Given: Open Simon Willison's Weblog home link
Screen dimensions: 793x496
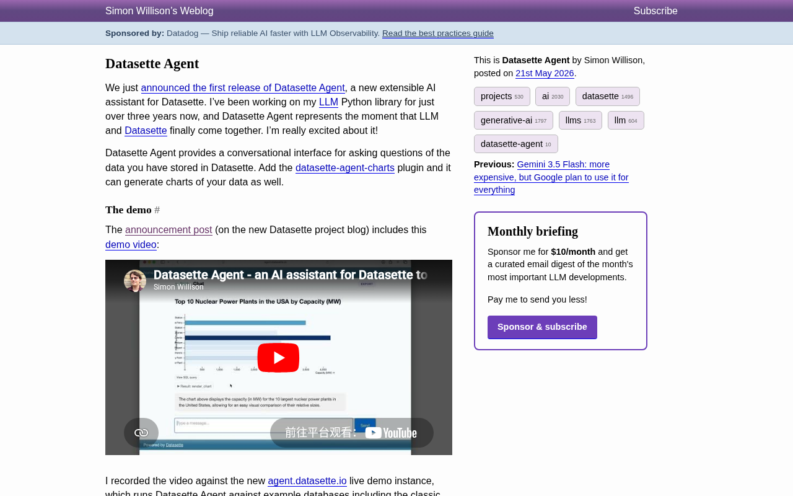Looking at the screenshot, I should coord(159,11).
